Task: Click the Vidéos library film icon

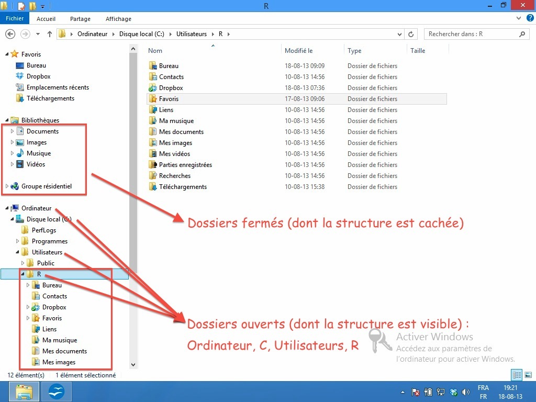Action: [20, 164]
